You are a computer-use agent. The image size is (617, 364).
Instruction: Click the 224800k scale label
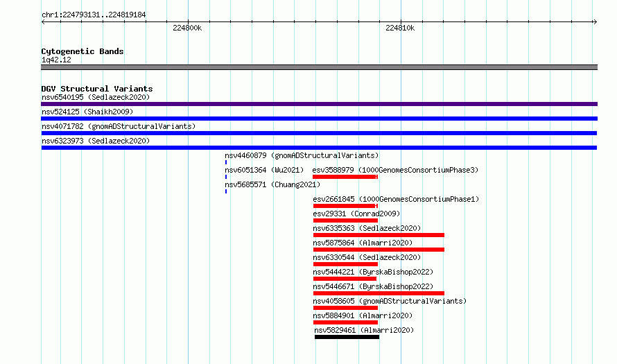187,28
